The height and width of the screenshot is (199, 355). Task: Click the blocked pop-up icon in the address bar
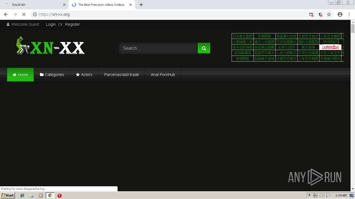(x=311, y=14)
